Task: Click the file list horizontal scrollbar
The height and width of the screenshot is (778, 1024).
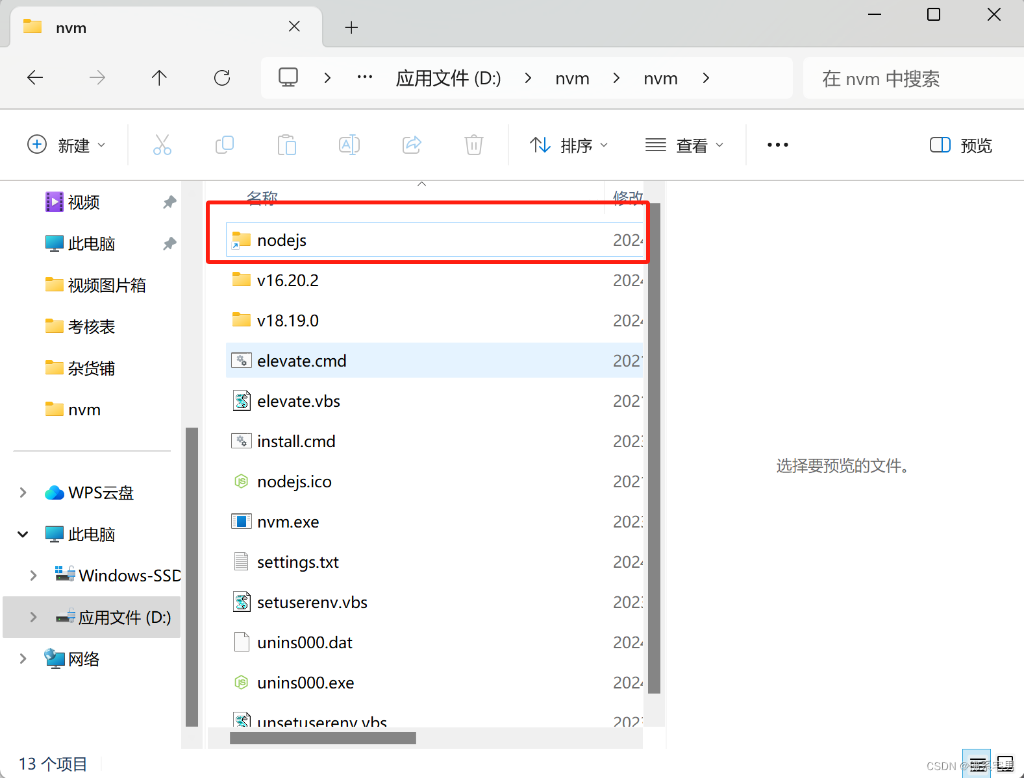Action: pyautogui.click(x=323, y=738)
